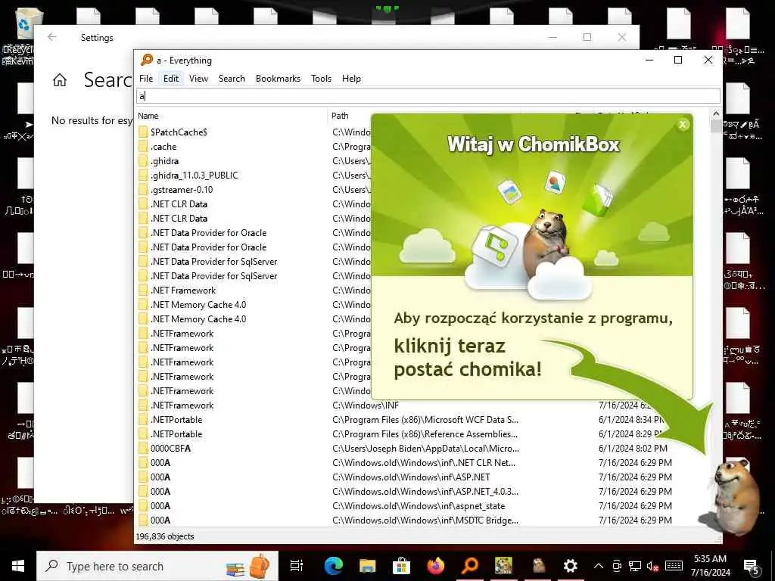Click the Windows taskbar search box
The image size is (775, 581).
[x=157, y=566]
